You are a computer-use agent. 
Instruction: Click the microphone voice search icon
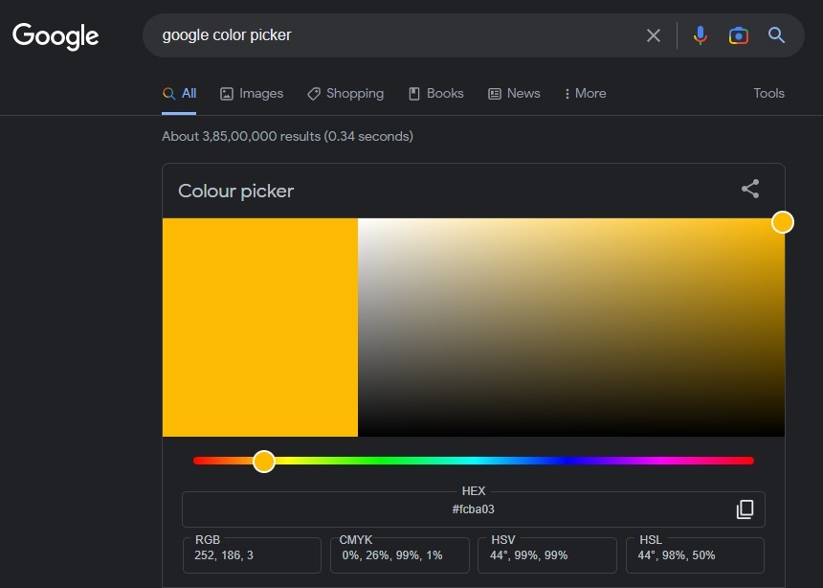tap(700, 35)
